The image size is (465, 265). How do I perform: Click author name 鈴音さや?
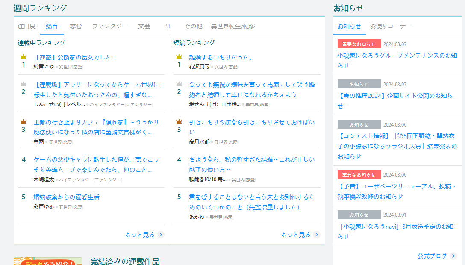44,67
